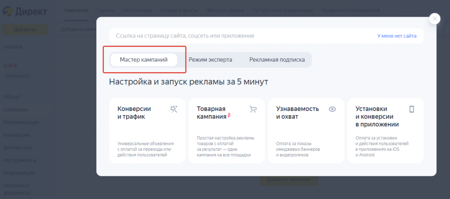This screenshot has height=199, width=450.
Task: Open Библиотека in the sidebar
Action: pyautogui.click(x=18, y=147)
